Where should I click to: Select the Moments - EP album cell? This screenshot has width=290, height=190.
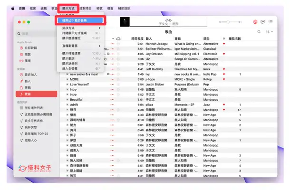184,104
